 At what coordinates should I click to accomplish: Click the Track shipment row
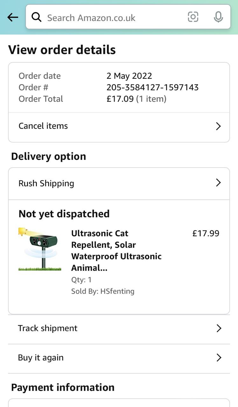coord(48,328)
